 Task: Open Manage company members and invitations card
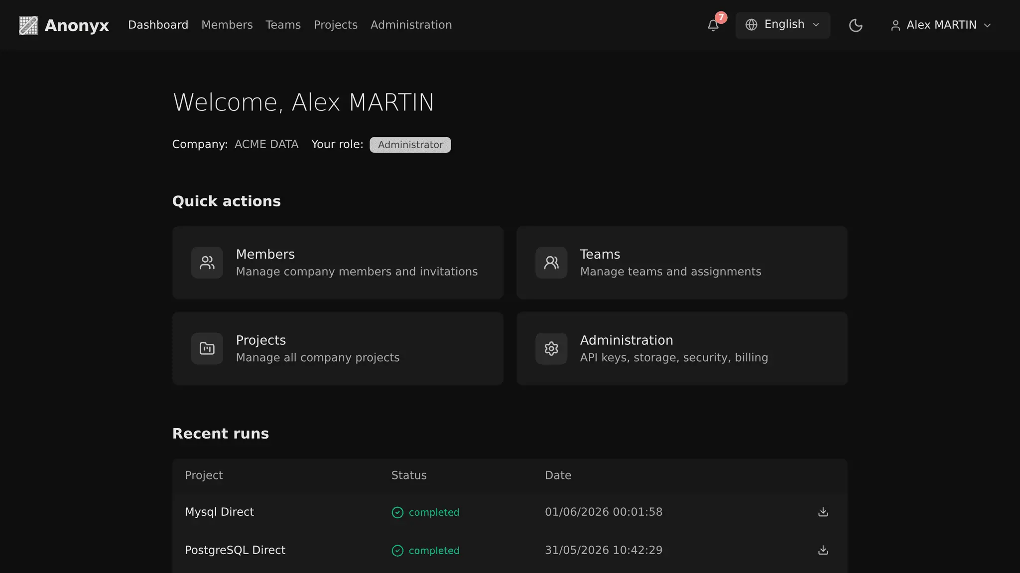tap(338, 263)
